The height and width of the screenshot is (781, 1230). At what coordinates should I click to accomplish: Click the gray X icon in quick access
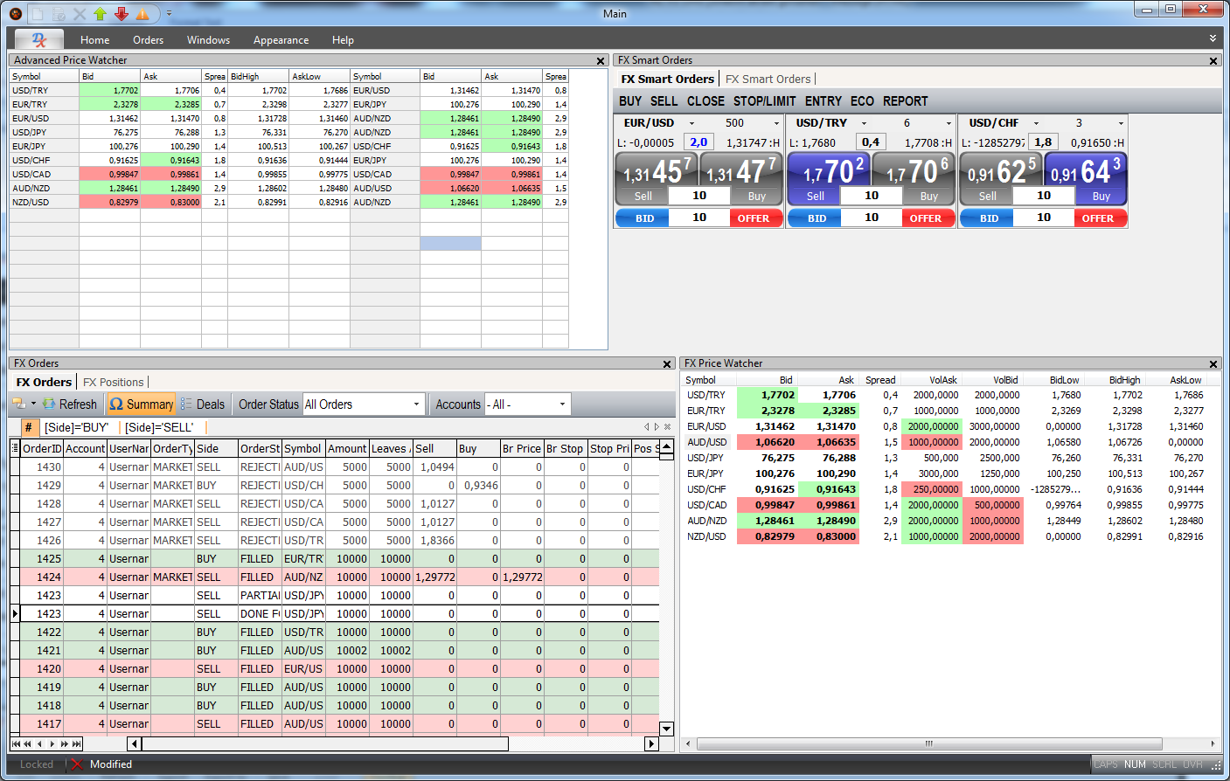pyautogui.click(x=80, y=13)
